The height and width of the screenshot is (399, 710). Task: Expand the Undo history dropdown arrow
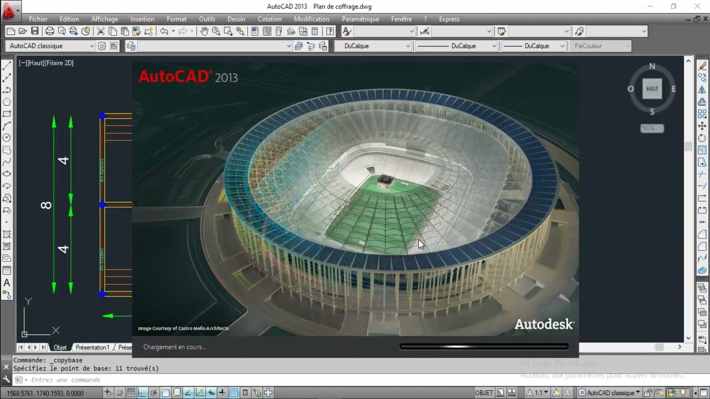tap(173, 32)
